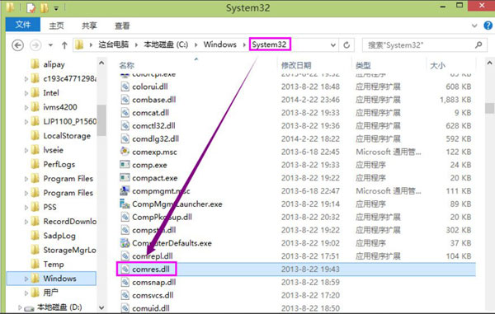Click the CompMgmtLauncher.exe icon

pyautogui.click(x=125, y=204)
